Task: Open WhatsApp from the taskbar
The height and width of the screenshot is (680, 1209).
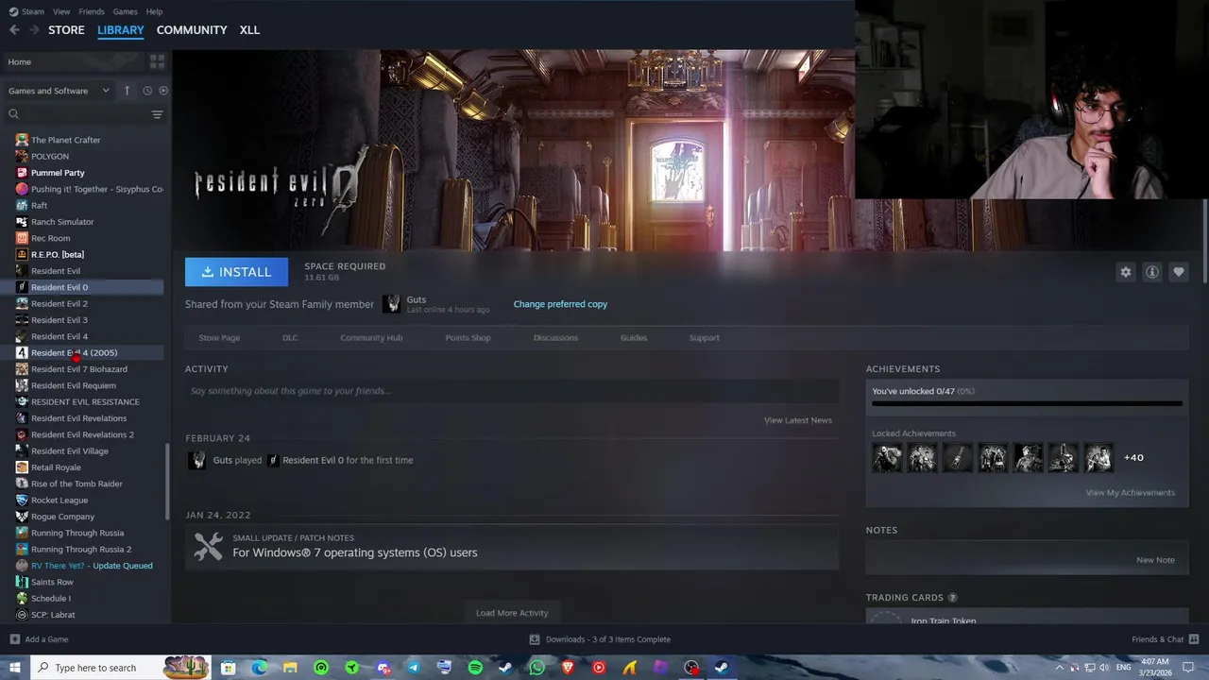Action: pyautogui.click(x=537, y=668)
